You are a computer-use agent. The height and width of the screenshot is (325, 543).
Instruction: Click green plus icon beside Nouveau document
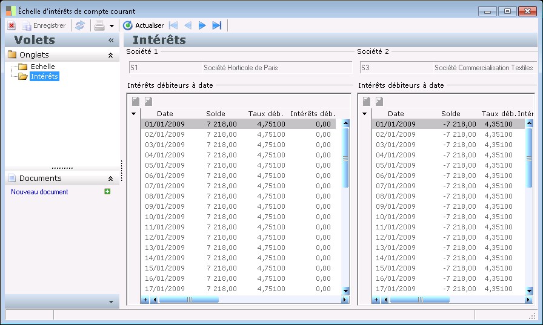[x=107, y=192]
